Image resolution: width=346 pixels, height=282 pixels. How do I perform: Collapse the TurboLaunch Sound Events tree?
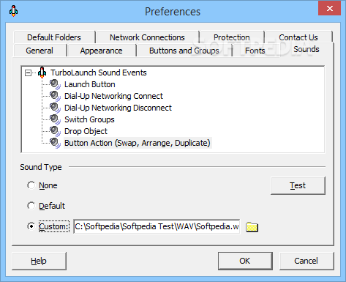click(29, 73)
